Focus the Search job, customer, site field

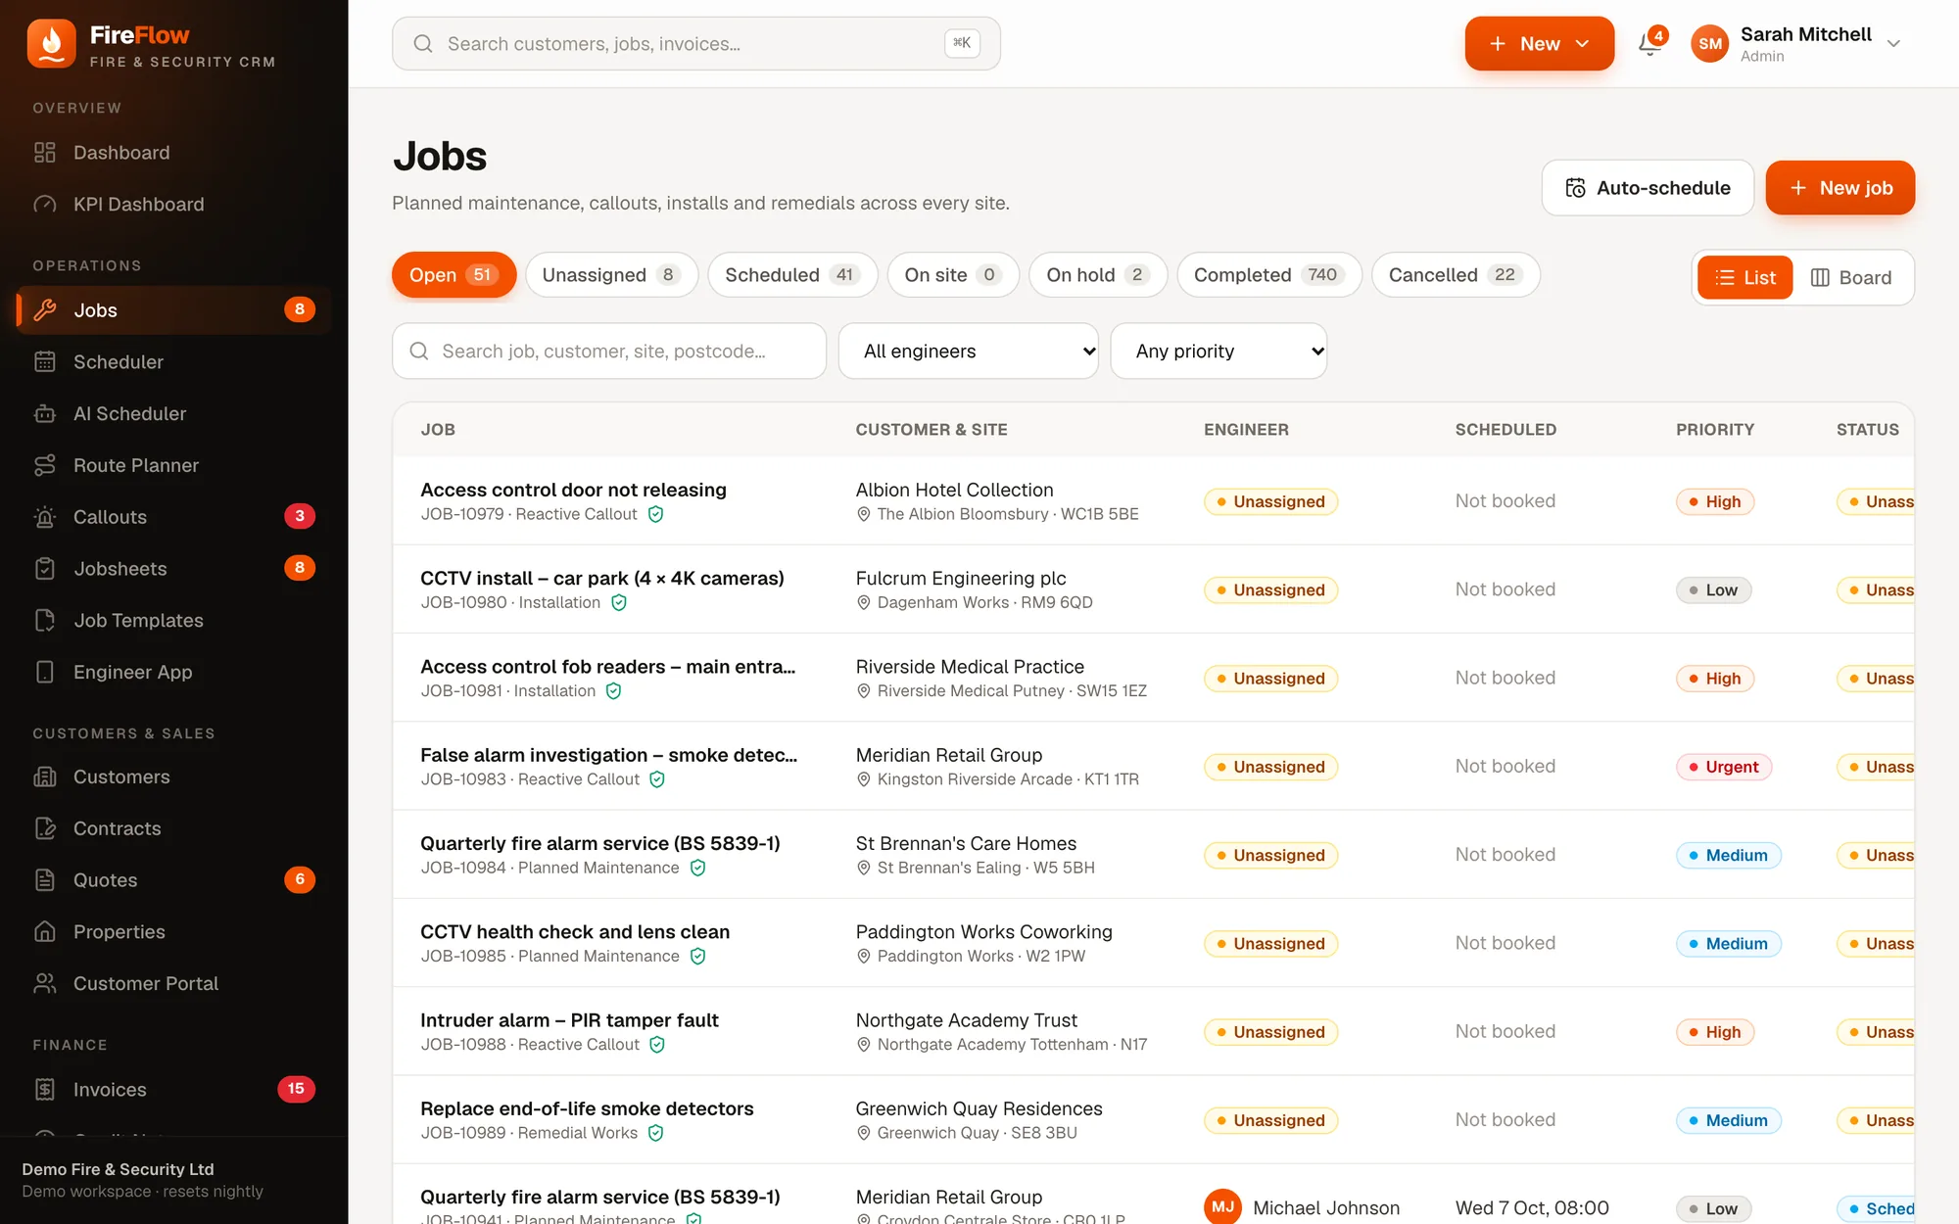click(x=609, y=352)
